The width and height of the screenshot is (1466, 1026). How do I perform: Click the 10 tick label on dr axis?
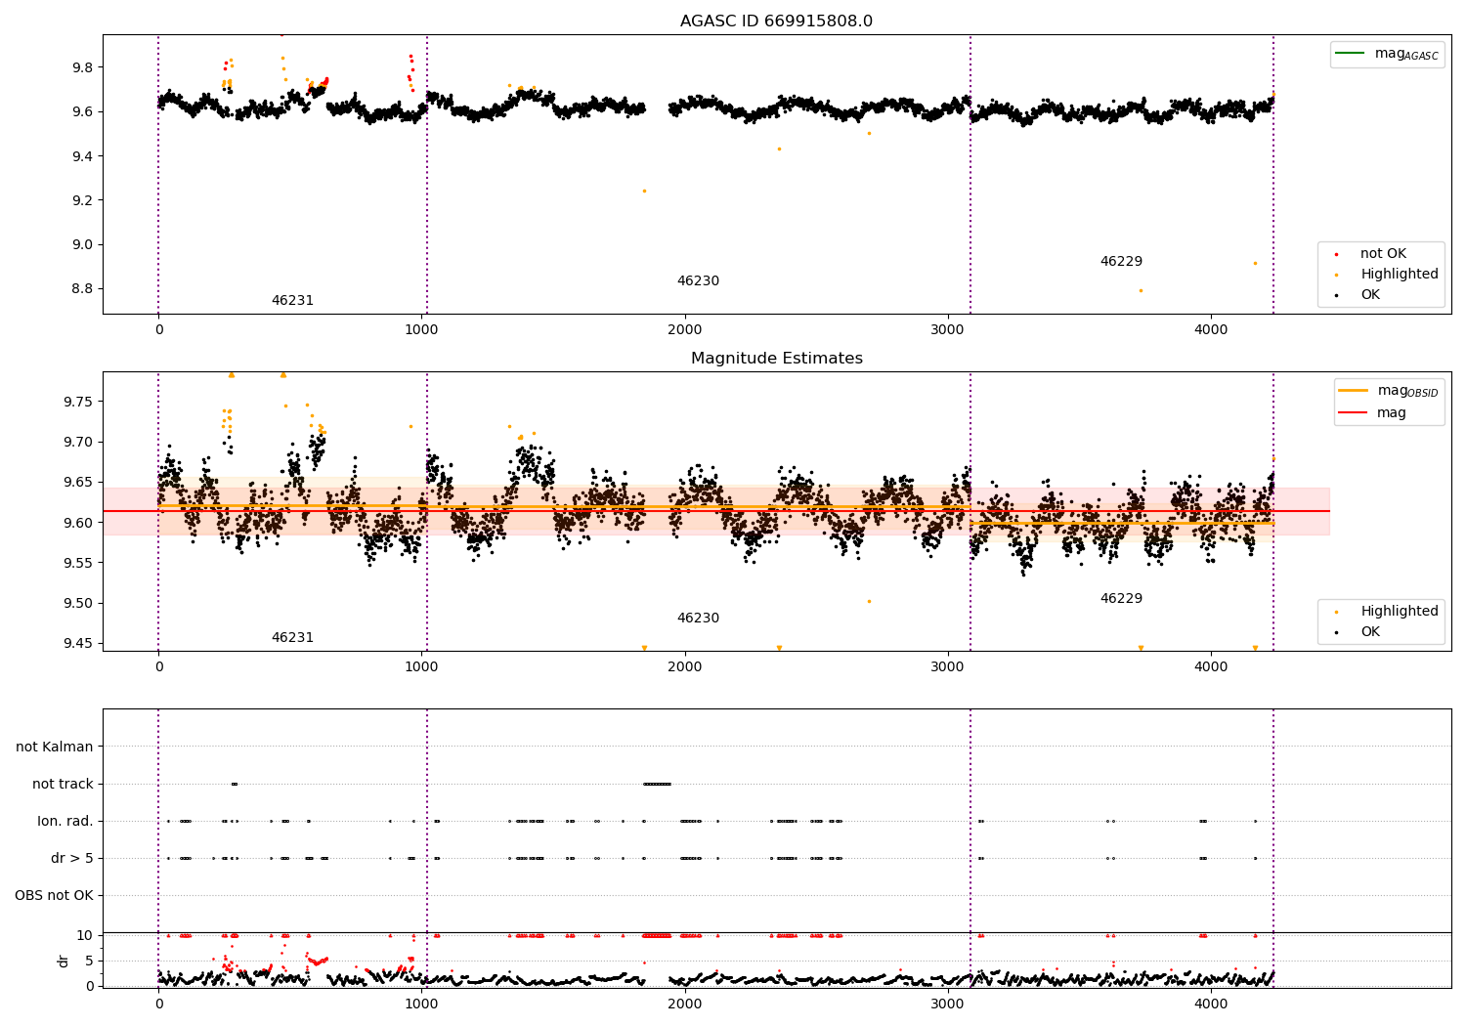[x=85, y=935]
